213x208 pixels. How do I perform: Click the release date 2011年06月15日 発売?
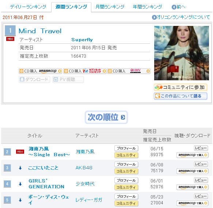[x=94, y=48]
